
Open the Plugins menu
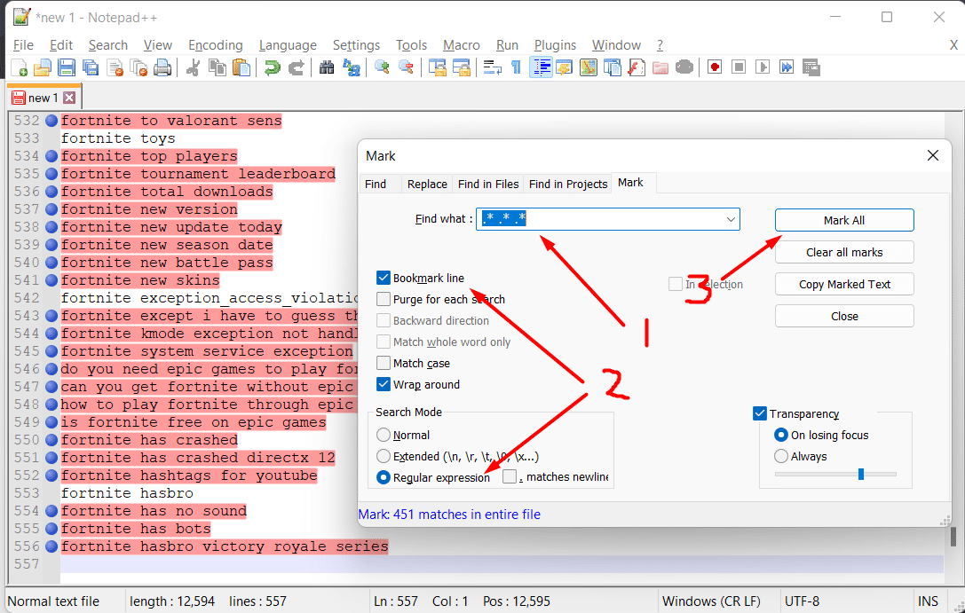(x=555, y=45)
